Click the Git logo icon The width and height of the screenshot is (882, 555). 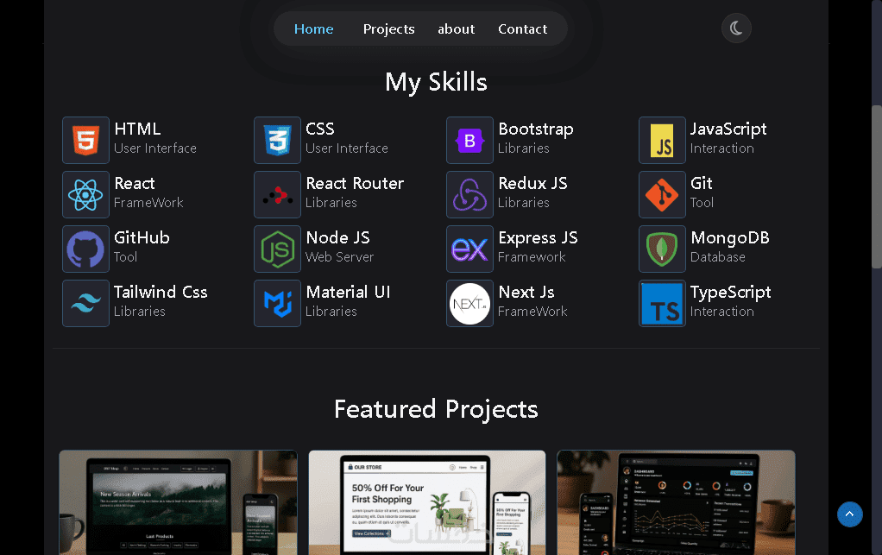pos(662,194)
